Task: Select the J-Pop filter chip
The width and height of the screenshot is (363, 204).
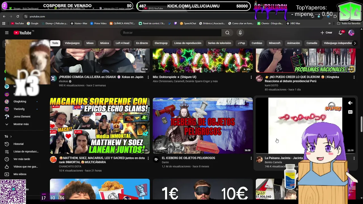Action: 241,43
